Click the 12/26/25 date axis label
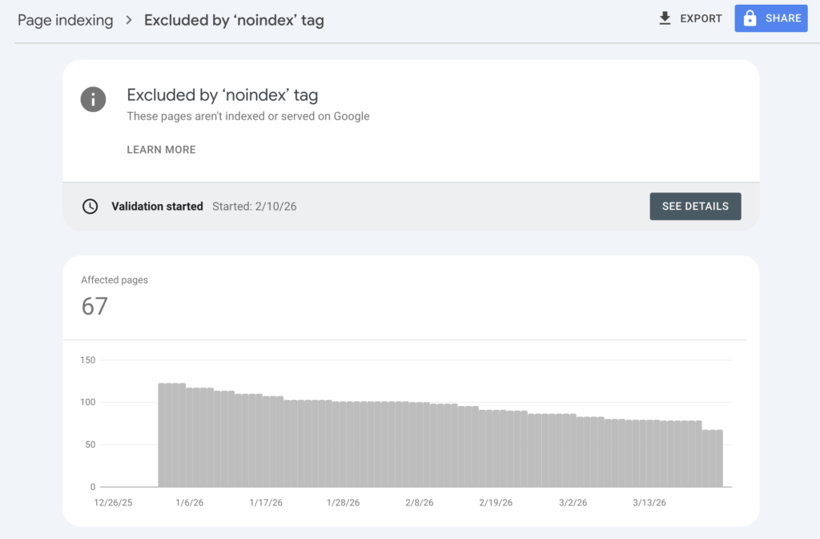 pos(111,503)
